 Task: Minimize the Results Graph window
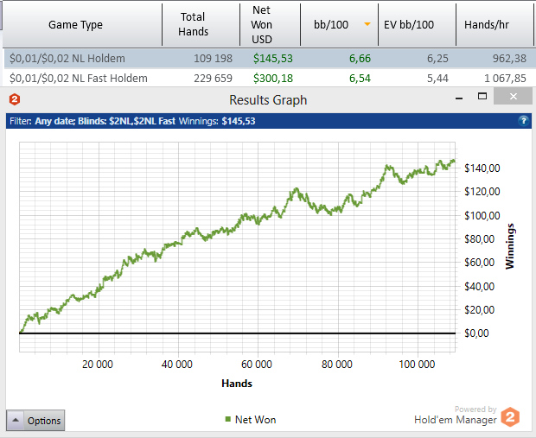[x=459, y=98]
